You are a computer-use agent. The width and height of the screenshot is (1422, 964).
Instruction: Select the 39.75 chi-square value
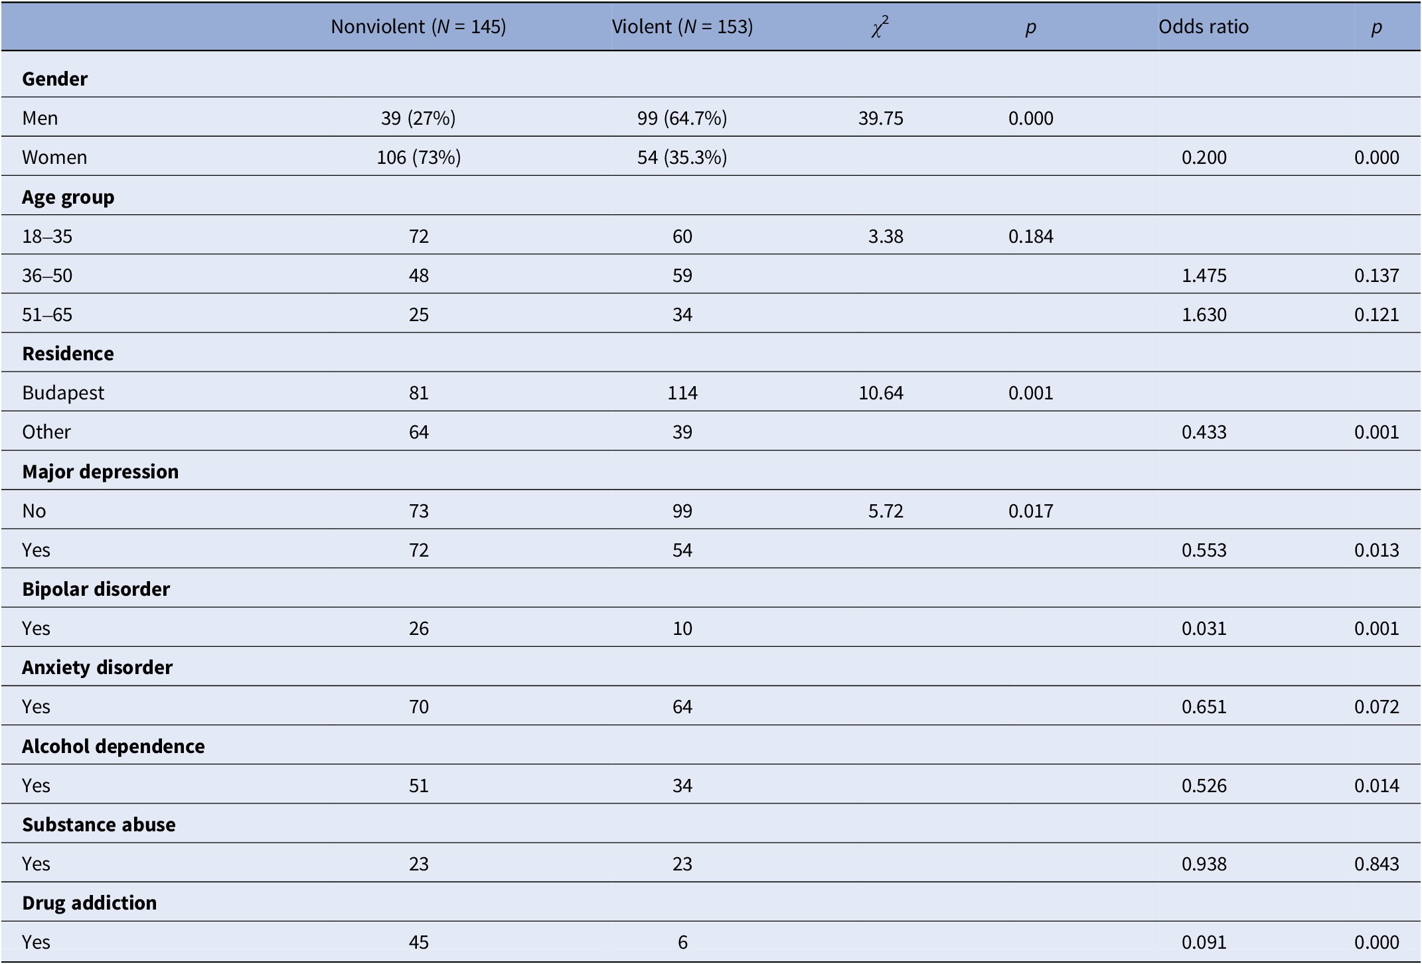pyautogui.click(x=880, y=118)
